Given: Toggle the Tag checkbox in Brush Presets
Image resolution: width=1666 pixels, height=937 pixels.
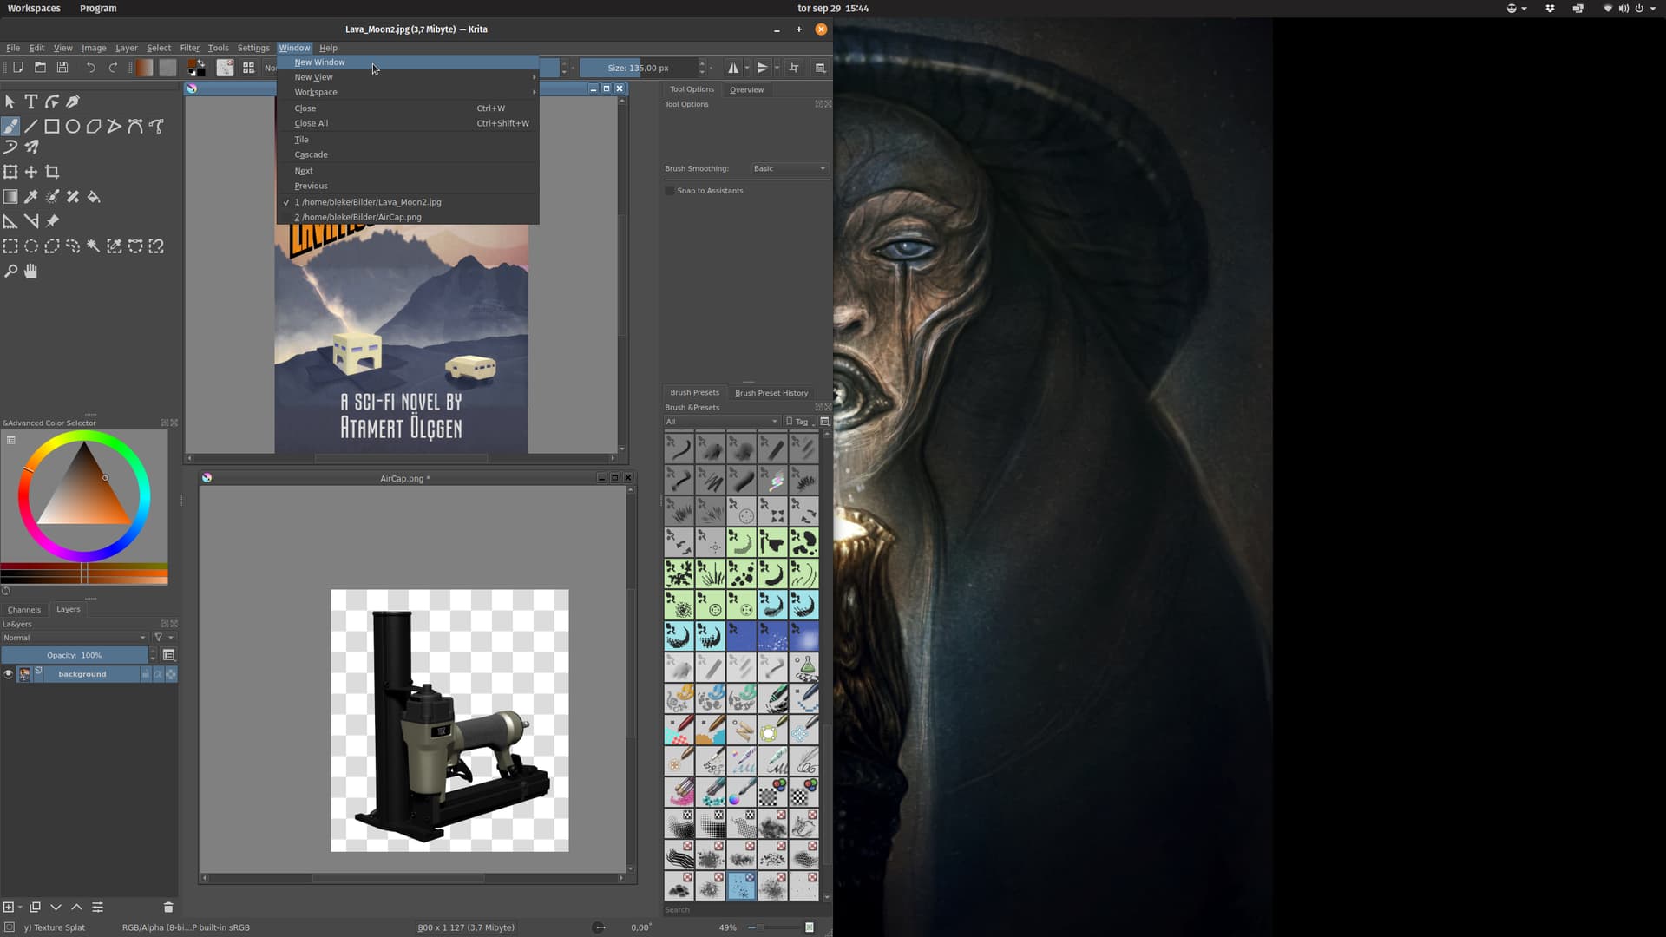Looking at the screenshot, I should click(x=789, y=422).
